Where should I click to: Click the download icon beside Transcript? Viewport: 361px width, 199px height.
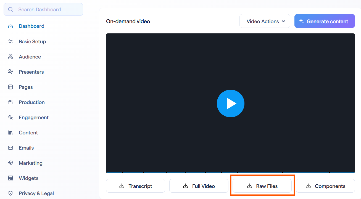[x=122, y=186]
